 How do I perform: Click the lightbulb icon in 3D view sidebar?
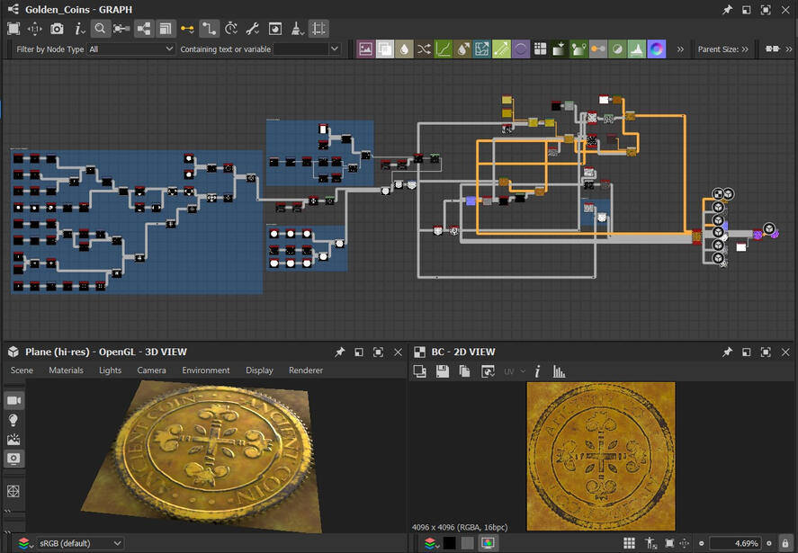[13, 420]
